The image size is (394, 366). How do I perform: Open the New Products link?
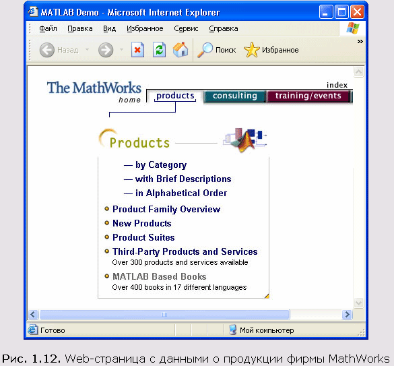click(141, 223)
